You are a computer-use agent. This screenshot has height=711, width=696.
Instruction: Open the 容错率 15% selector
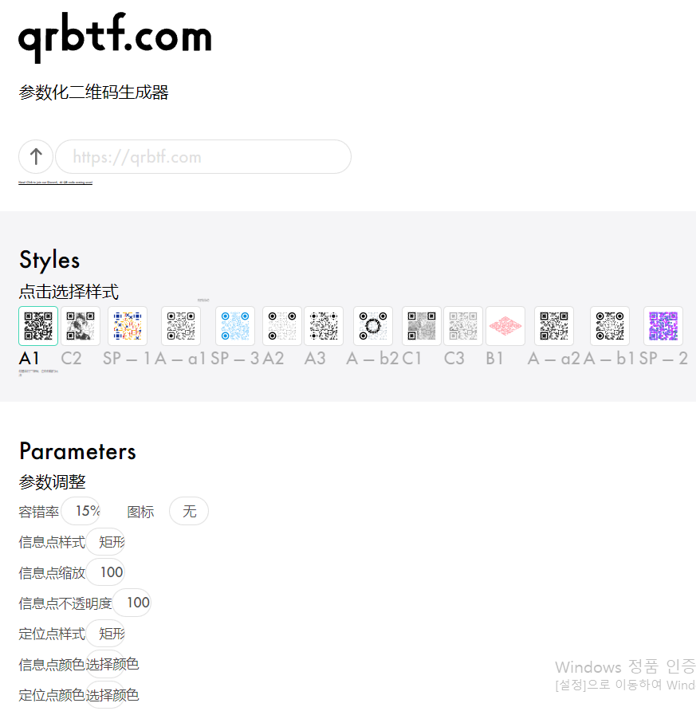[x=81, y=511]
